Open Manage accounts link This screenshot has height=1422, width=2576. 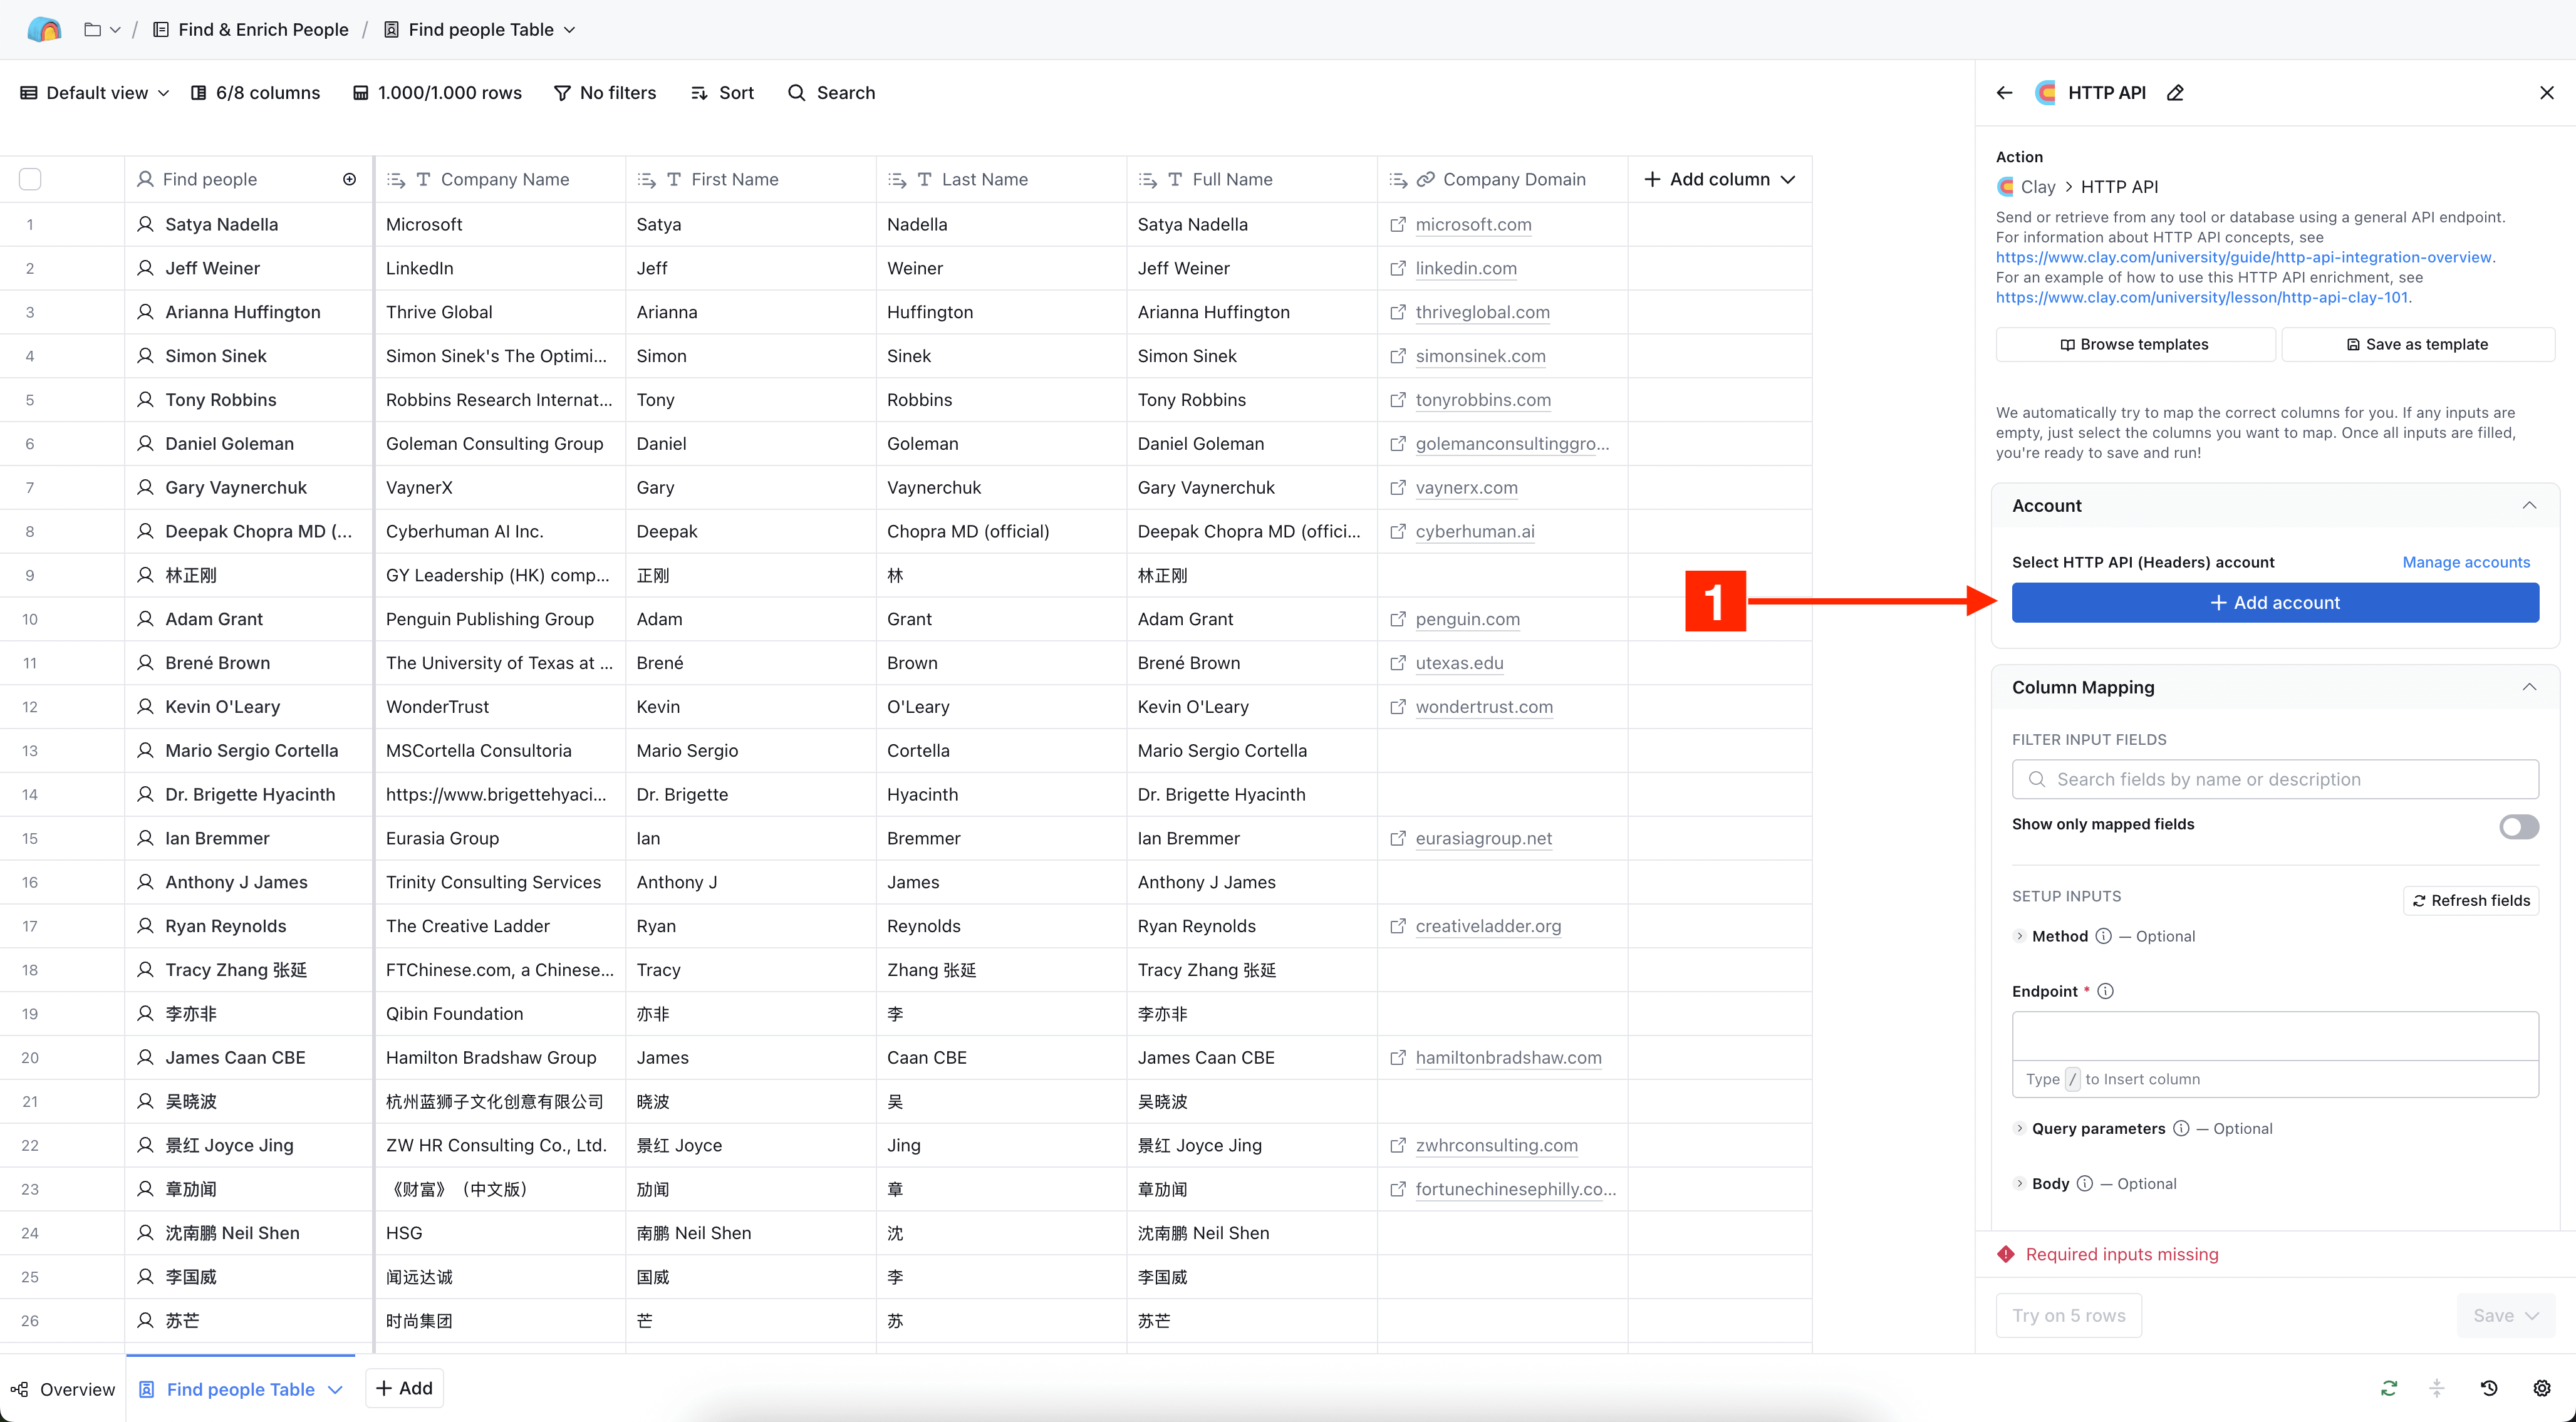(2465, 562)
